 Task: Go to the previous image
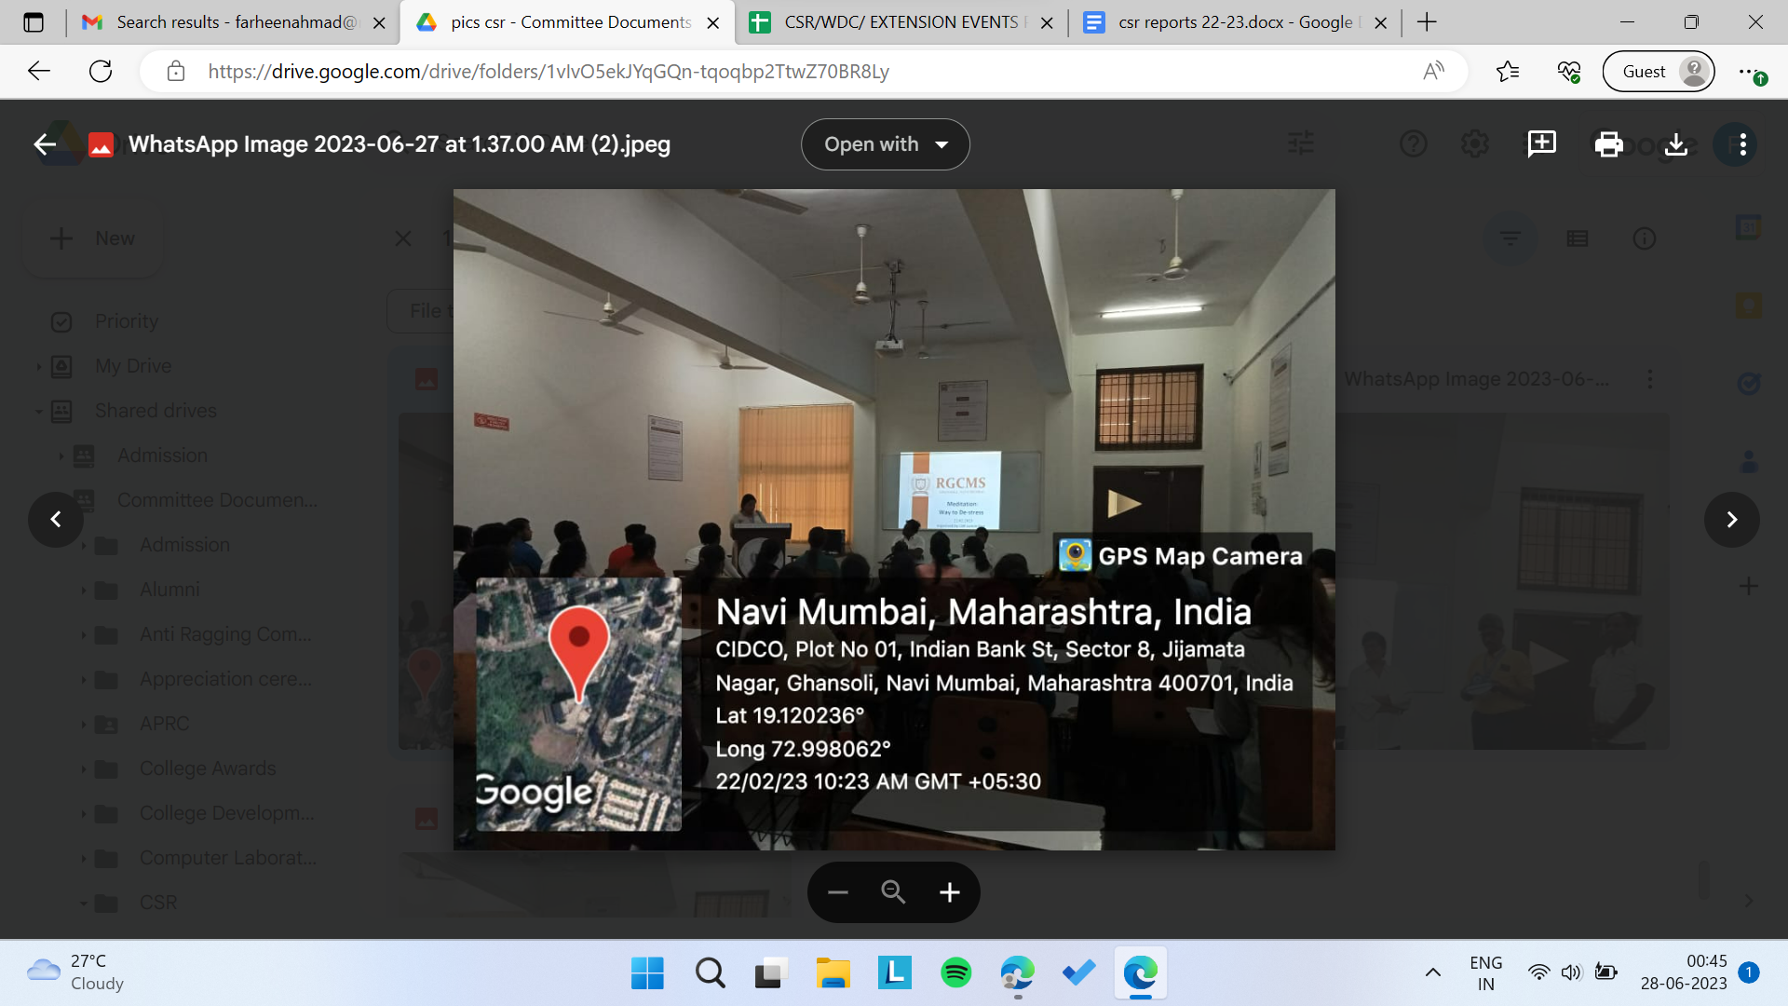pyautogui.click(x=56, y=519)
